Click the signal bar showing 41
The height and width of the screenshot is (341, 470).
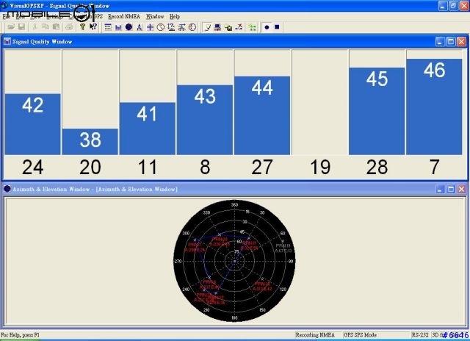[x=148, y=129]
